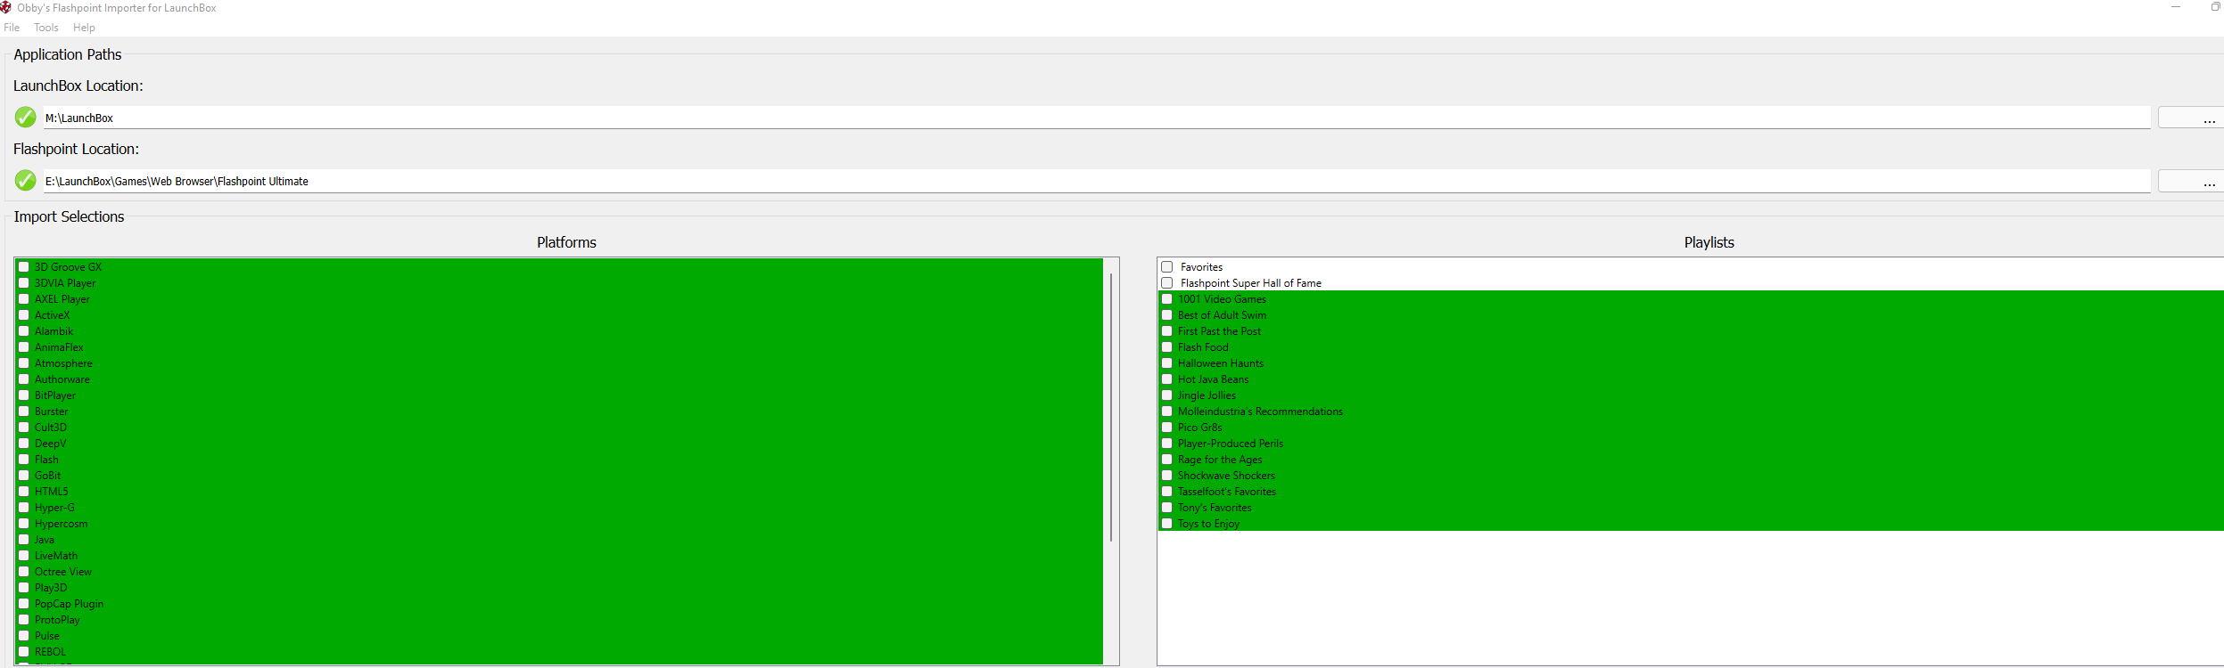The width and height of the screenshot is (2224, 668).
Task: Check the GoBit platform
Action: (x=24, y=475)
